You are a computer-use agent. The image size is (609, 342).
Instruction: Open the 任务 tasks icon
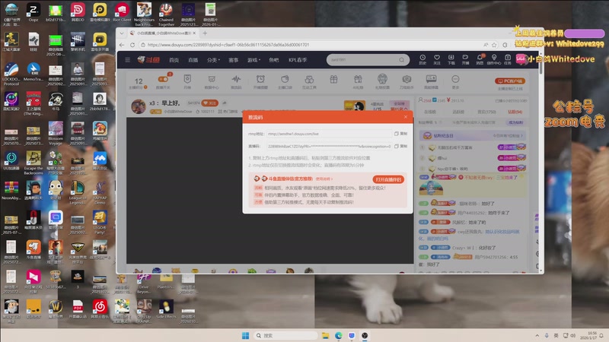tap(508, 59)
